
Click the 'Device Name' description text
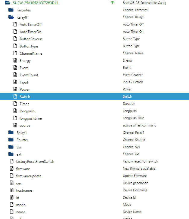point(132,212)
